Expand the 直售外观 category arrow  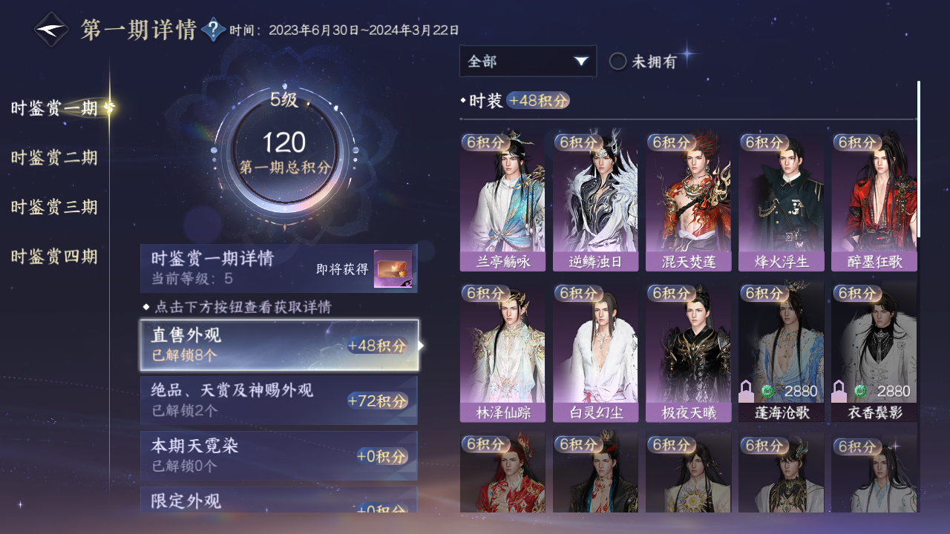(422, 345)
